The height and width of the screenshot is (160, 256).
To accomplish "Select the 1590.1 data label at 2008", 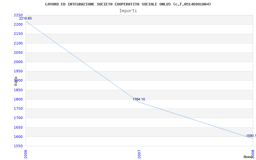I will click(x=251, y=136).
